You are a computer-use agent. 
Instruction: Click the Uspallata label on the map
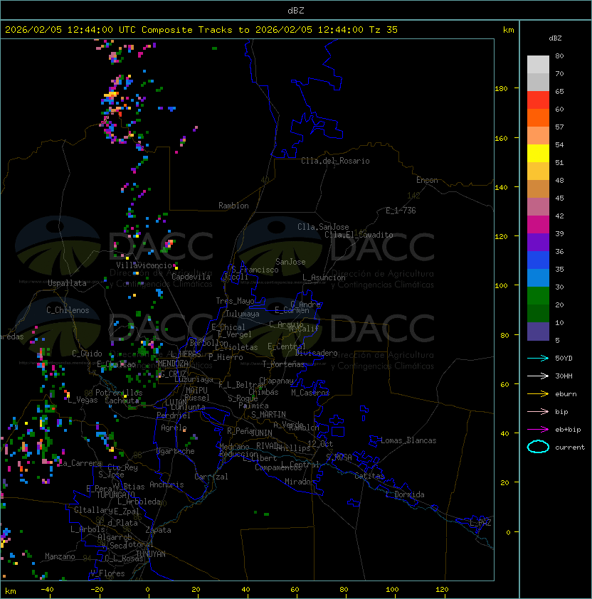point(67,283)
